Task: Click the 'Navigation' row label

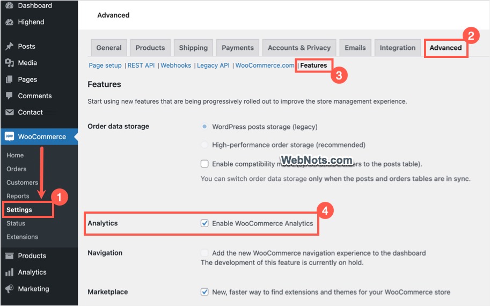Action: (105, 253)
